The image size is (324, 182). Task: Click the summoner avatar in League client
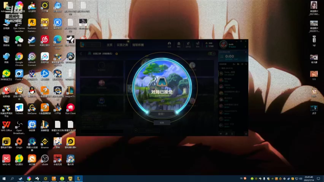tap(224, 44)
